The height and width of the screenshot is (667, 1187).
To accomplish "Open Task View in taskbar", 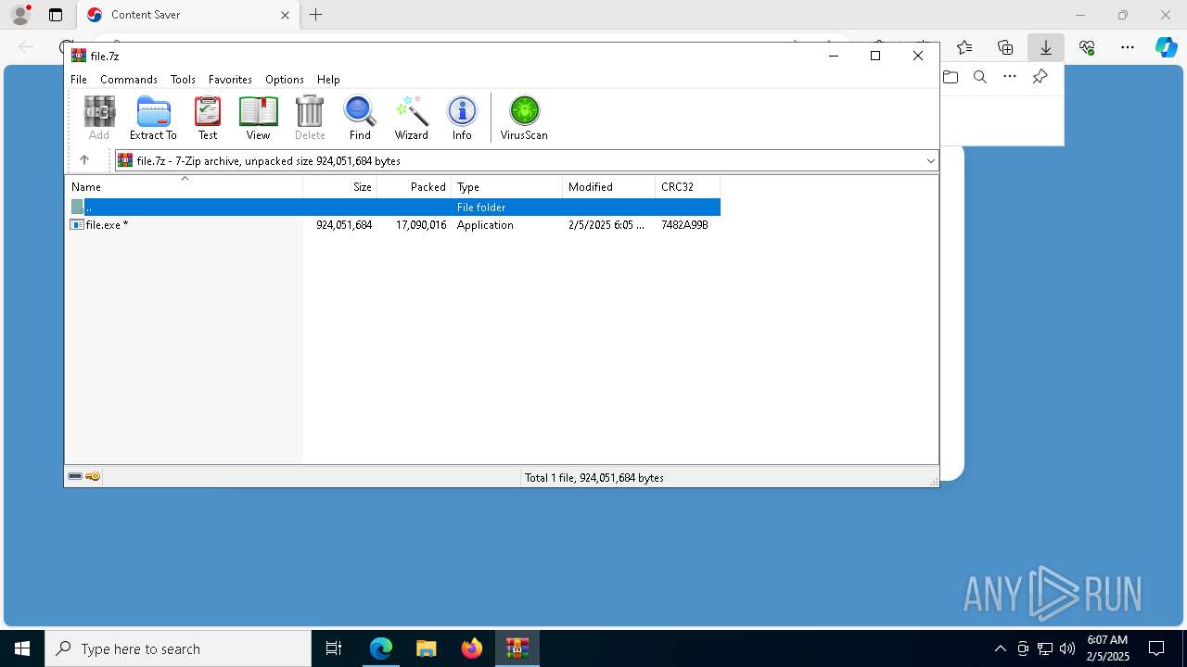I will 334,648.
